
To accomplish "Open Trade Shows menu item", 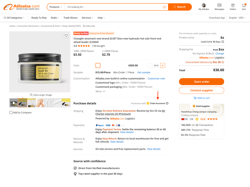I will [70, 18].
